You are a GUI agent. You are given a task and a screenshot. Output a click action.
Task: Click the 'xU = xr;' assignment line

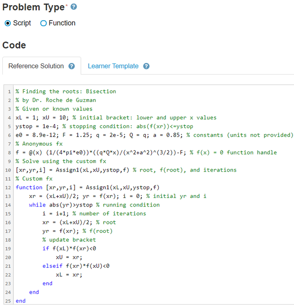click(x=69, y=257)
